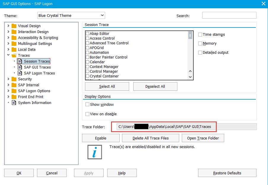Enable the Abap Editor trace checkbox
The image size is (268, 185).
[x=88, y=34]
